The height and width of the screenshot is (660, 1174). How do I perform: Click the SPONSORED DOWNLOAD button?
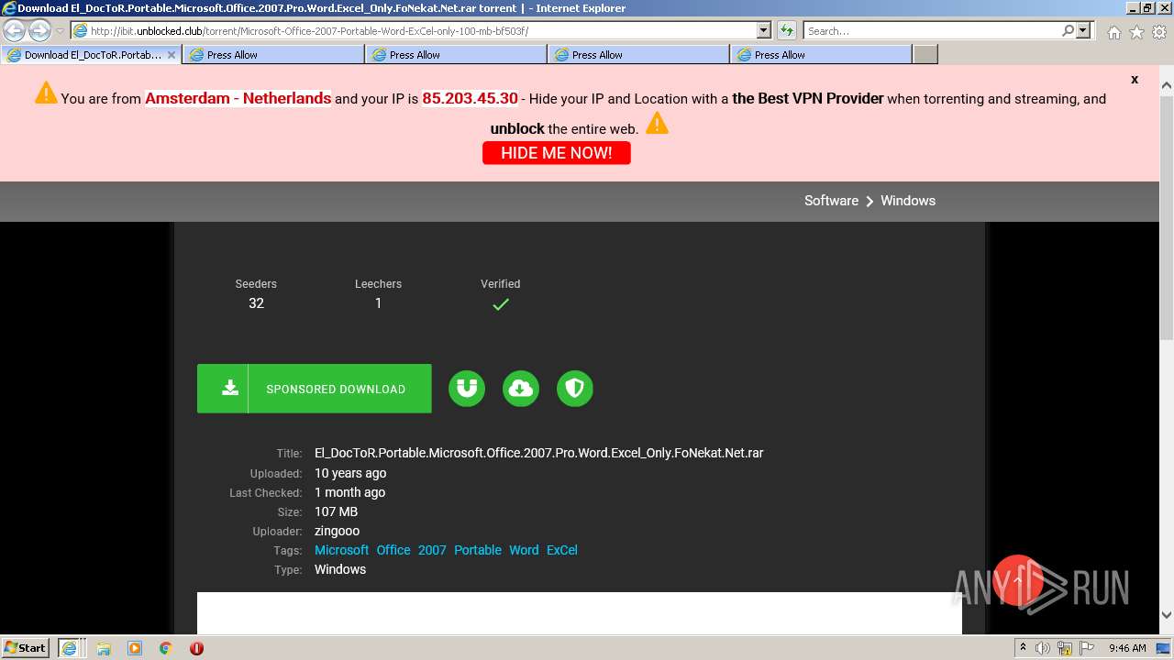(x=314, y=389)
